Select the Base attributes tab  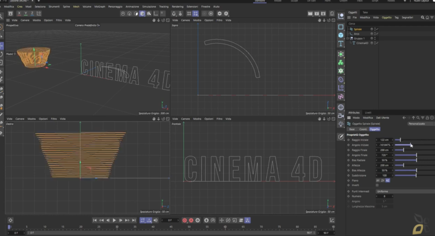coord(352,129)
